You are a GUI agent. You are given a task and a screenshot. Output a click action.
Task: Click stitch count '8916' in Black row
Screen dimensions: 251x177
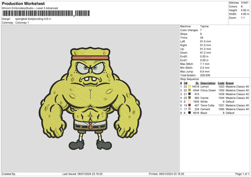coord(196,113)
